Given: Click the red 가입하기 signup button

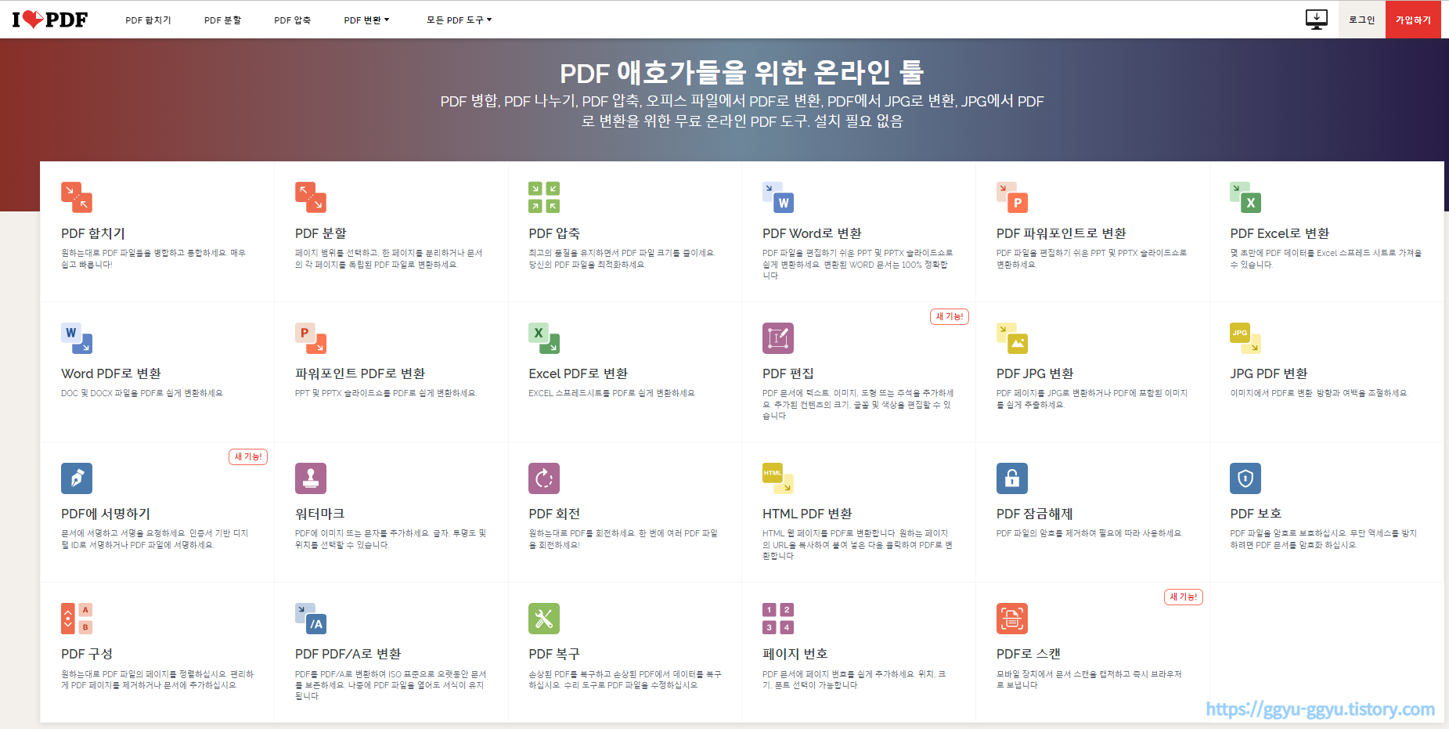Looking at the screenshot, I should (1413, 20).
